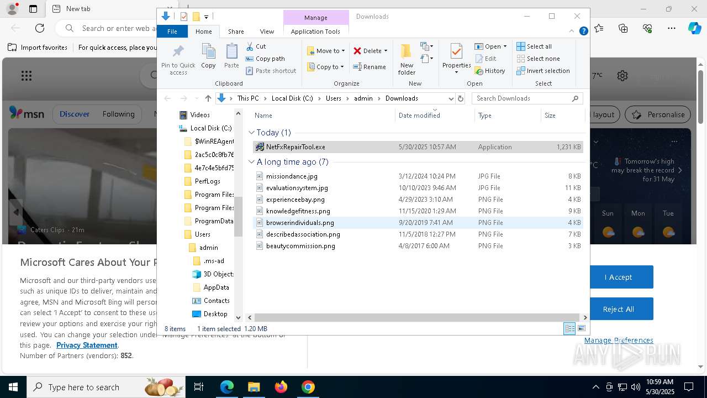Image resolution: width=707 pixels, height=398 pixels.
Task: Open the Privacy Statement link
Action: pyautogui.click(x=87, y=345)
